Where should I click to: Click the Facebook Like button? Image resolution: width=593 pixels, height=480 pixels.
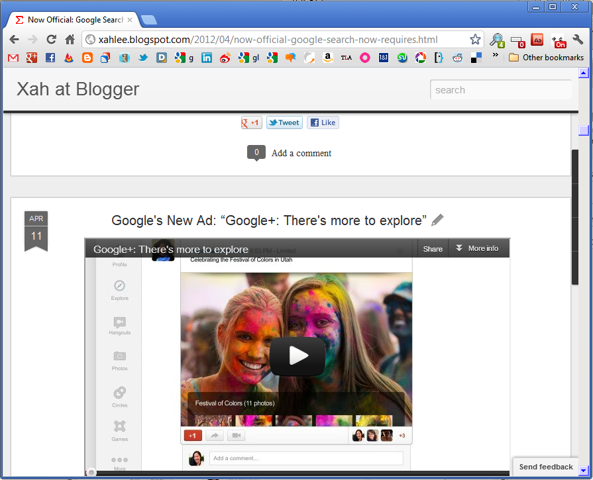tap(323, 122)
